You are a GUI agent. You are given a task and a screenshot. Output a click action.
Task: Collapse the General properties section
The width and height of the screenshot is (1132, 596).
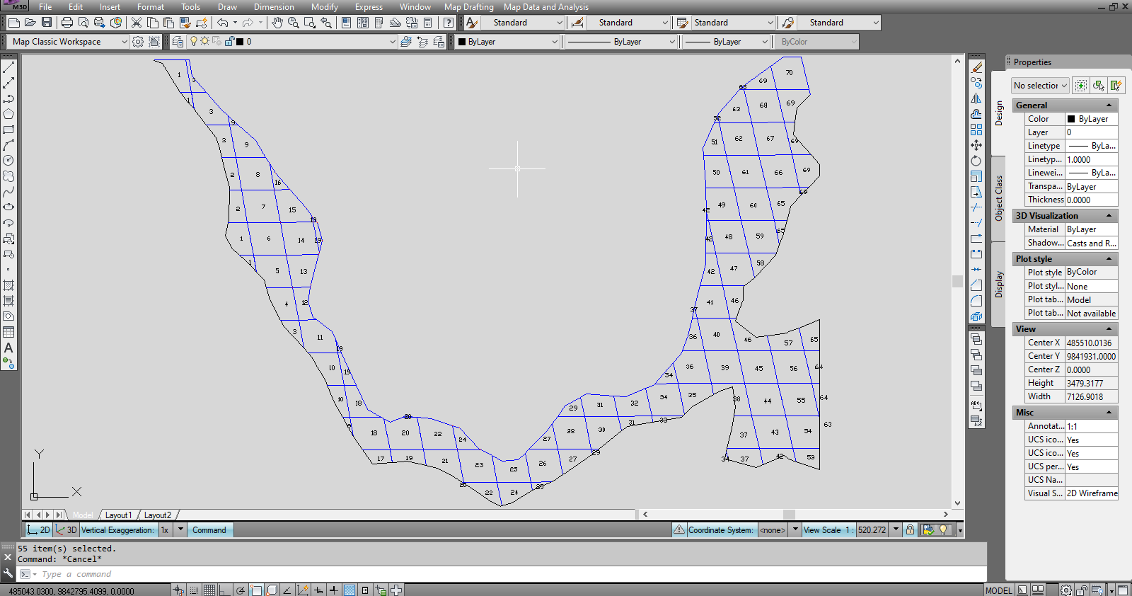[x=1109, y=105]
